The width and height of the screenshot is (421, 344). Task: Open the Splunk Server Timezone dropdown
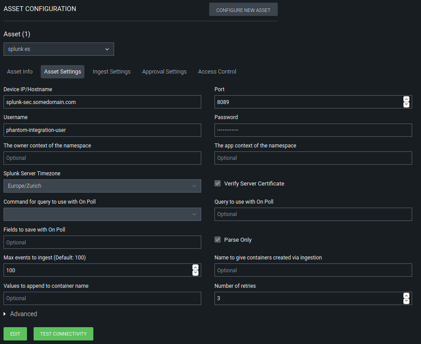pyautogui.click(x=102, y=186)
